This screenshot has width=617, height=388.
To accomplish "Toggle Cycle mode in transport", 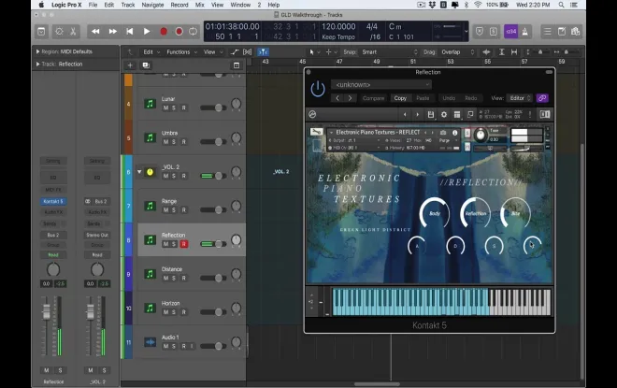I will (193, 32).
